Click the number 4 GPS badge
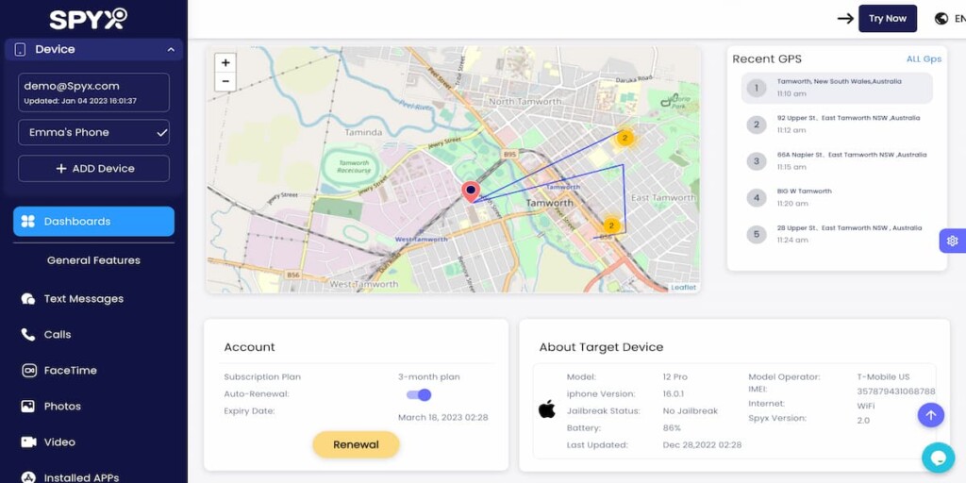This screenshot has height=483, width=966. [757, 198]
